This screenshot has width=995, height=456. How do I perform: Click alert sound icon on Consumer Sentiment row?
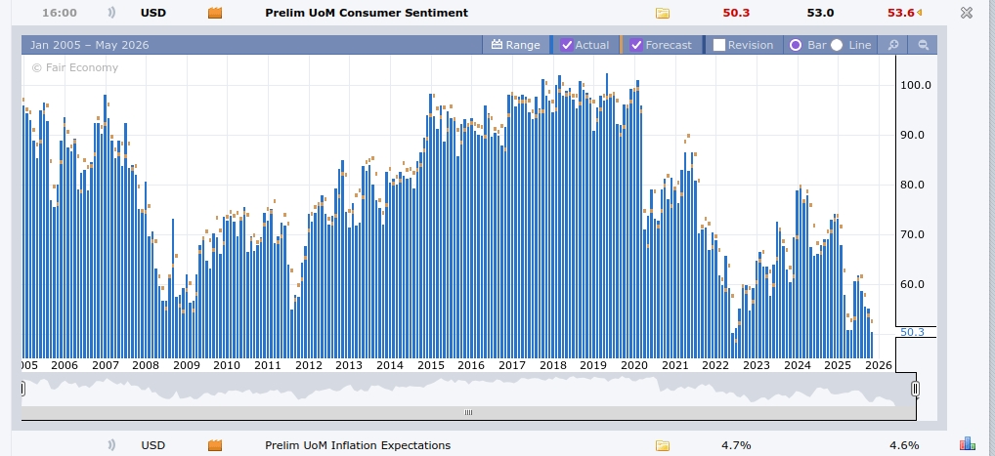(110, 13)
